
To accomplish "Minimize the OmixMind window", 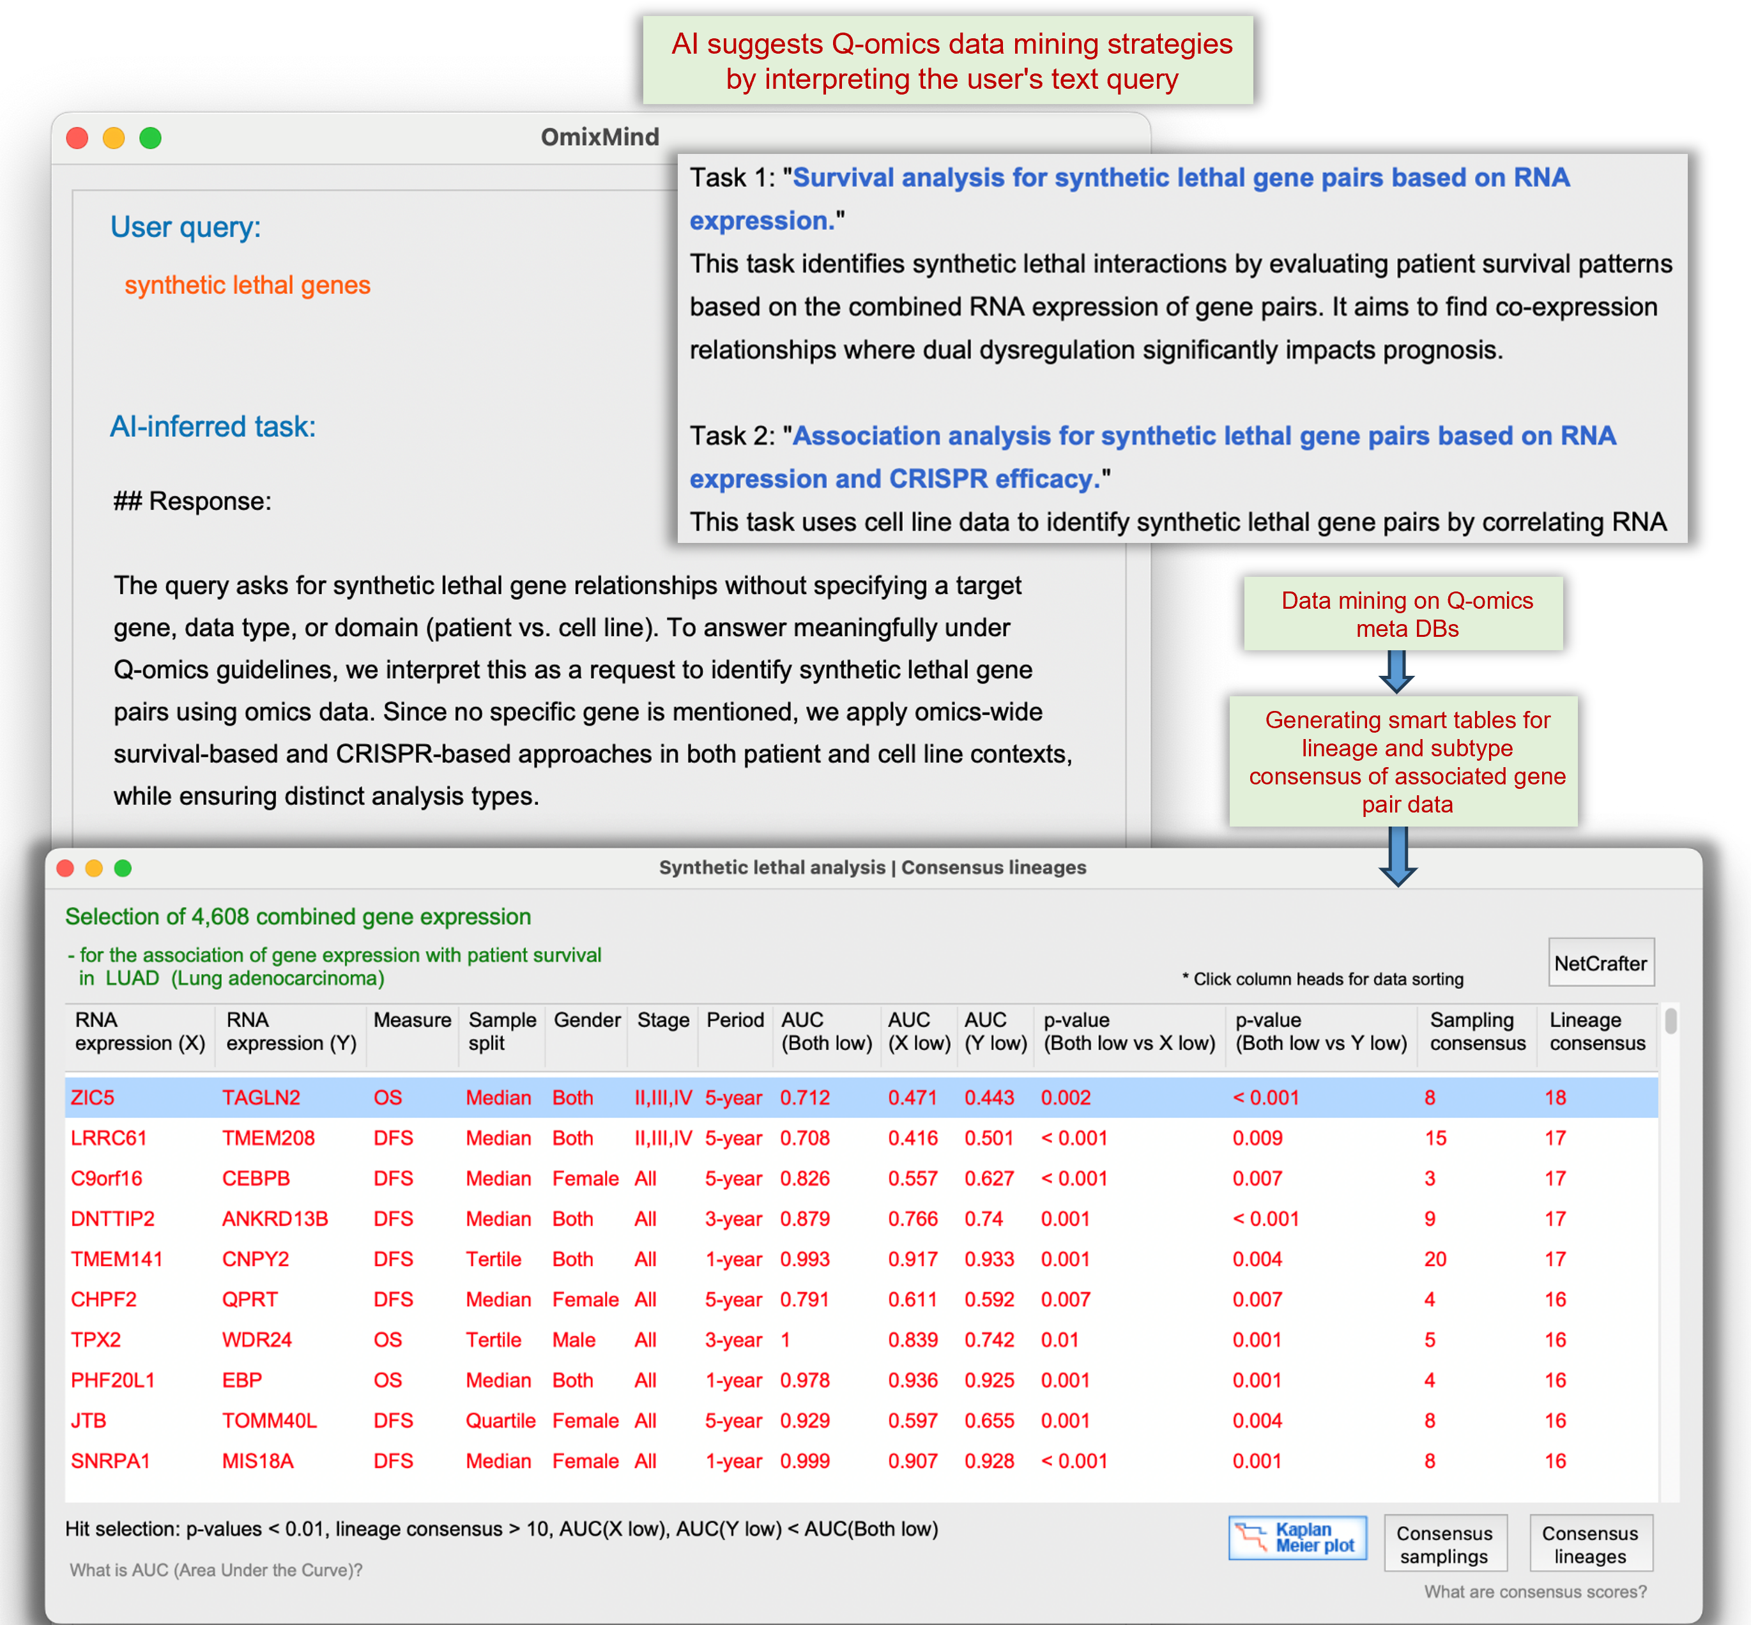I will [114, 138].
